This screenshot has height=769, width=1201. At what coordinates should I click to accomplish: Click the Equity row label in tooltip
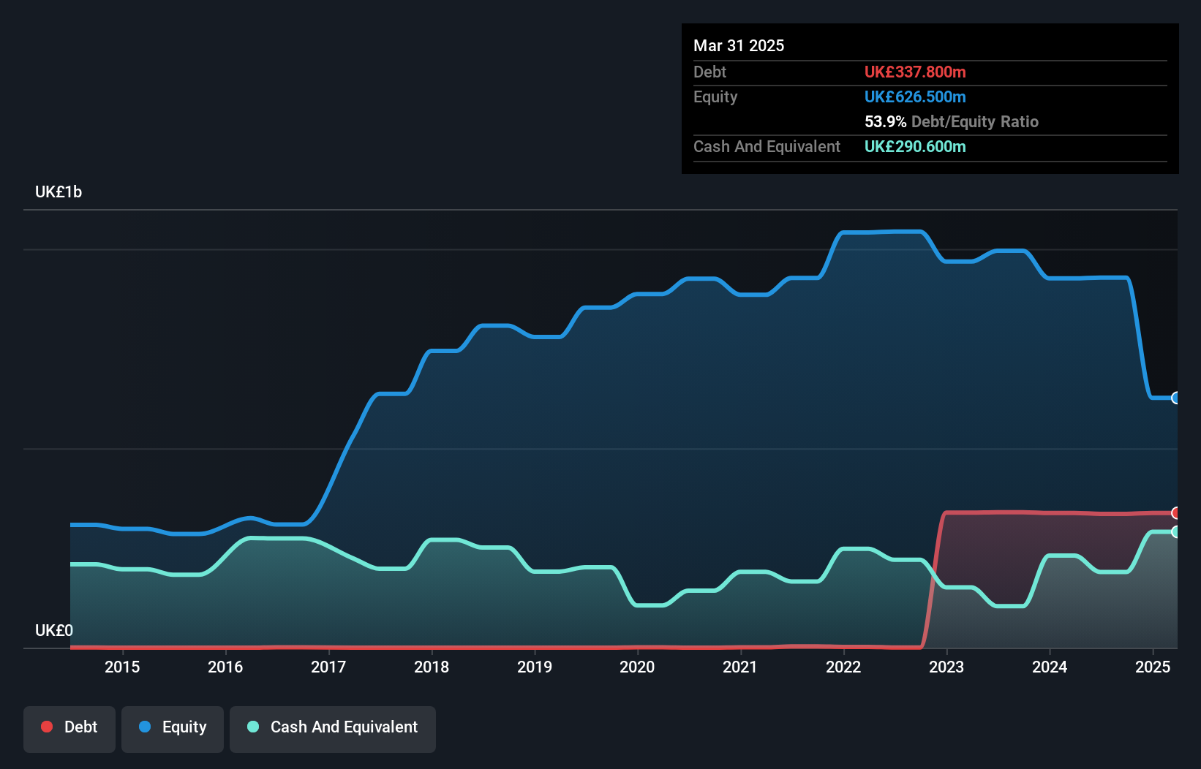(x=715, y=96)
